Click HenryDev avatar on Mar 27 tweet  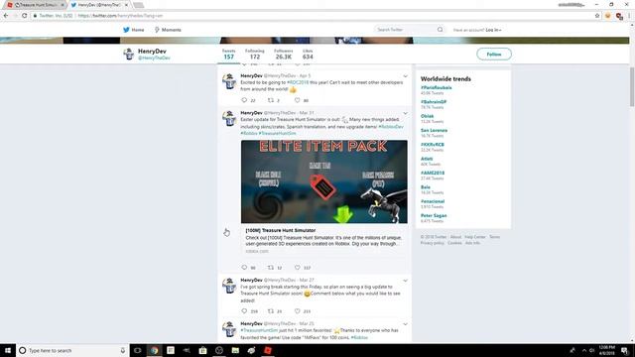pos(229,286)
